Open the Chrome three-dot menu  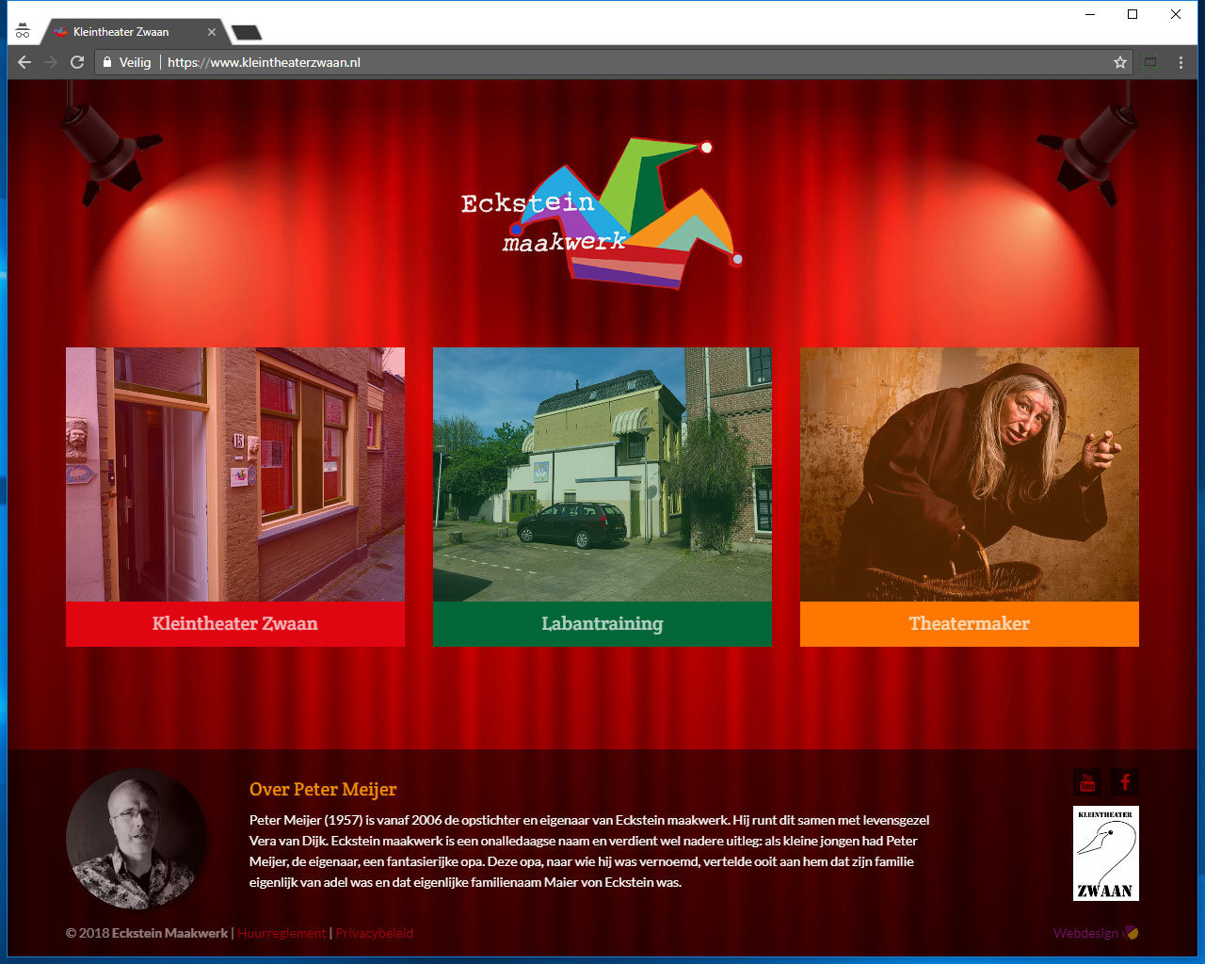[1181, 62]
